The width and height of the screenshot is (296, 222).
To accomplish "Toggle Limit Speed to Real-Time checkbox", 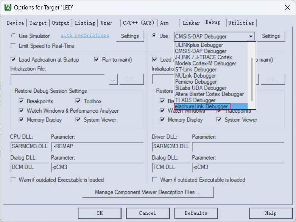I will point(13,46).
